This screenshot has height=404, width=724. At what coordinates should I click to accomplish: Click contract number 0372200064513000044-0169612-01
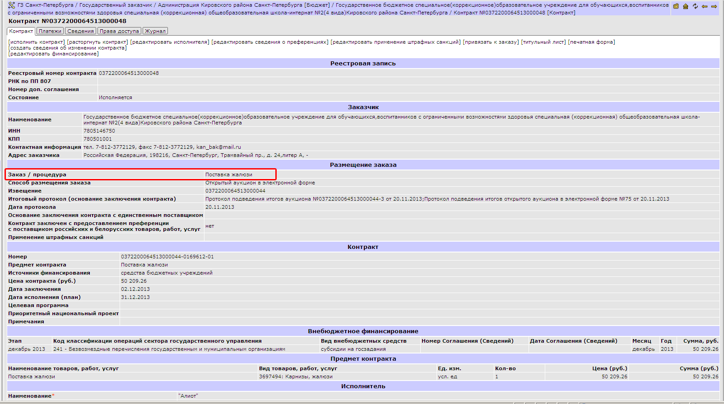point(167,257)
